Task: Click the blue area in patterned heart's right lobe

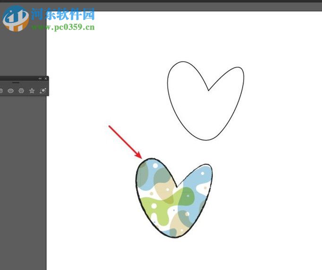Action: (x=196, y=181)
